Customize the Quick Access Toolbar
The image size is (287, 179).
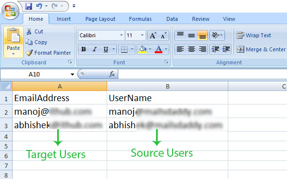[x=74, y=6]
